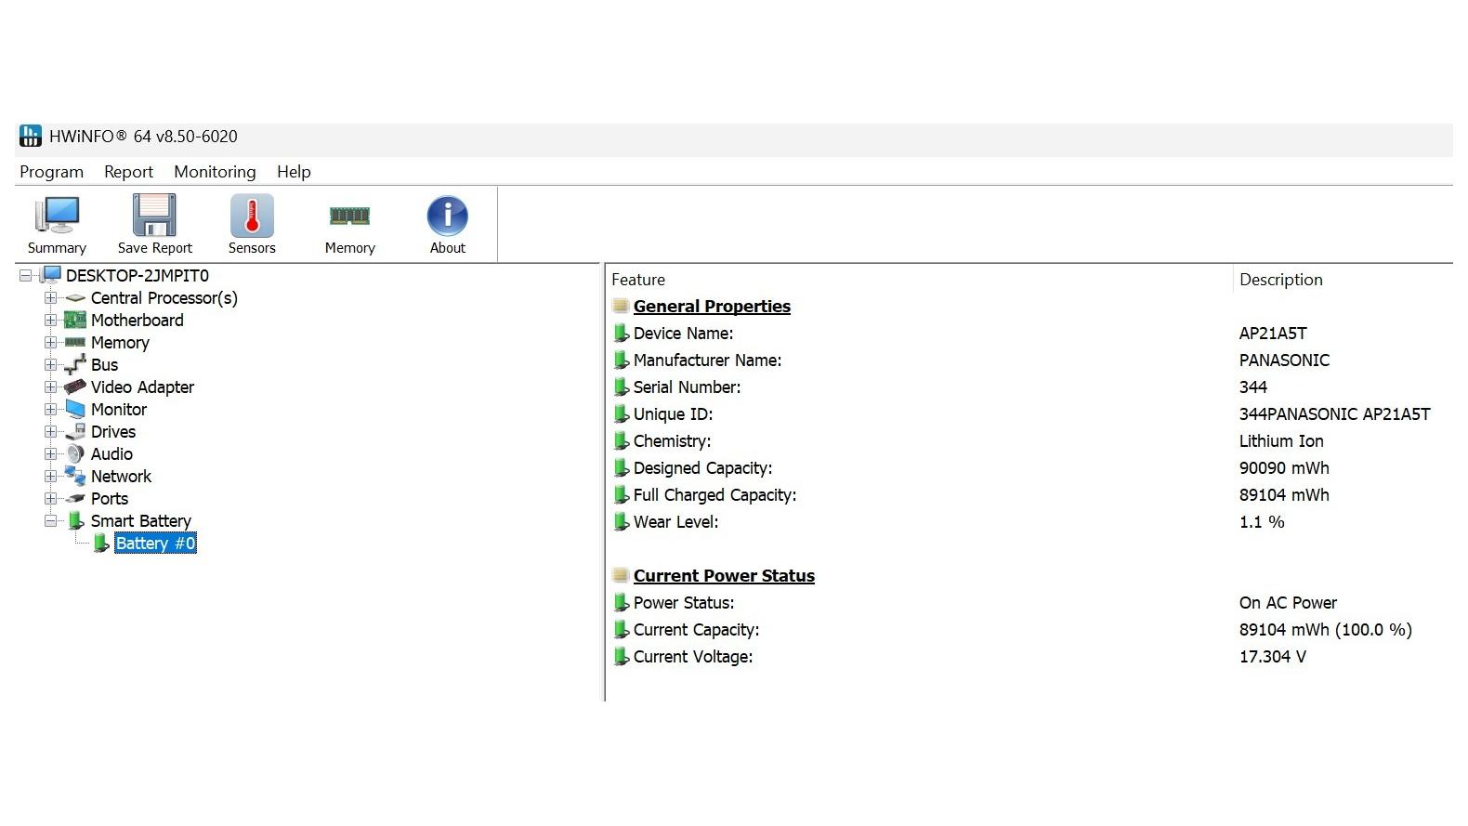
Task: Click the Memory tree node icon
Action: pos(75,343)
